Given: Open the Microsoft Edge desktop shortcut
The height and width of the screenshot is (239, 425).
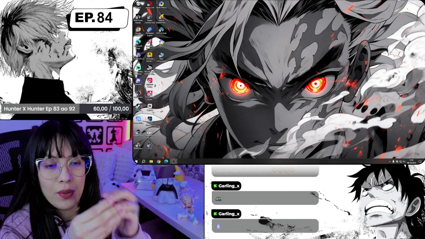Looking at the screenshot, I should [x=138, y=43].
